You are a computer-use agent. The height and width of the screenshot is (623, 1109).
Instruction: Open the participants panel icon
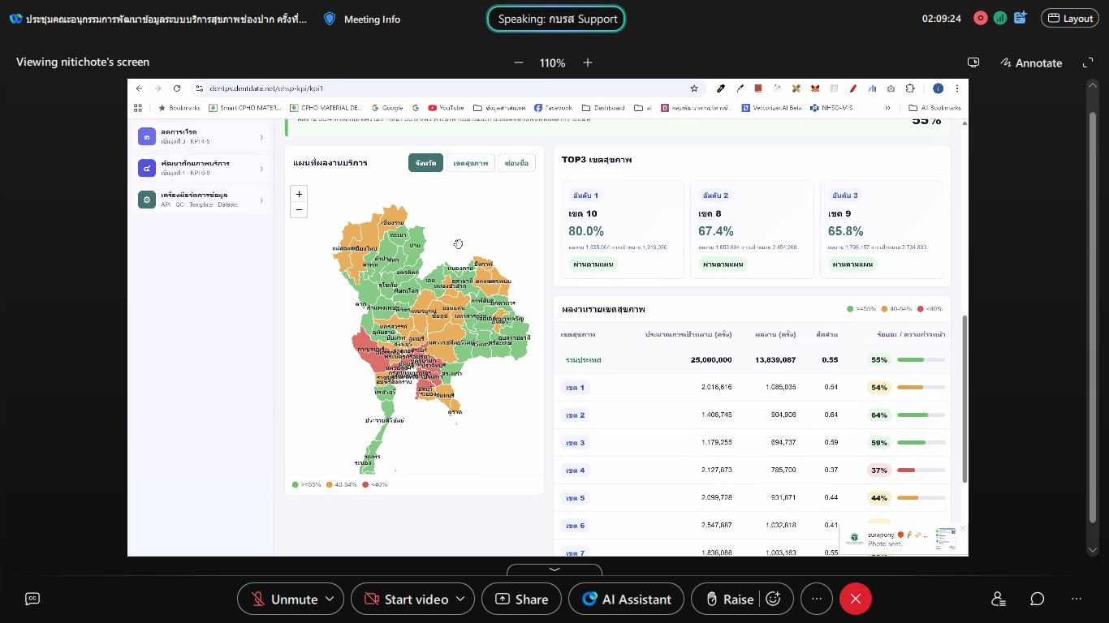tap(999, 599)
